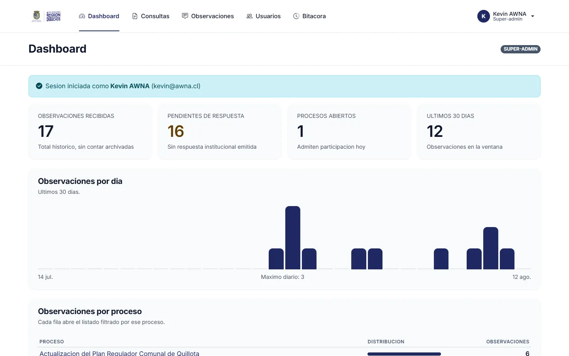Open the Kevin AWNA account dropdown arrow
The width and height of the screenshot is (569, 356).
tap(533, 16)
